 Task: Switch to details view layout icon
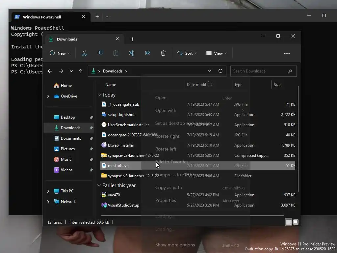click(289, 222)
